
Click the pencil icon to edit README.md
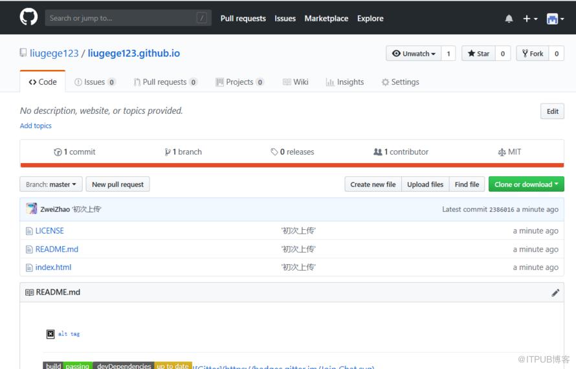[x=555, y=293]
